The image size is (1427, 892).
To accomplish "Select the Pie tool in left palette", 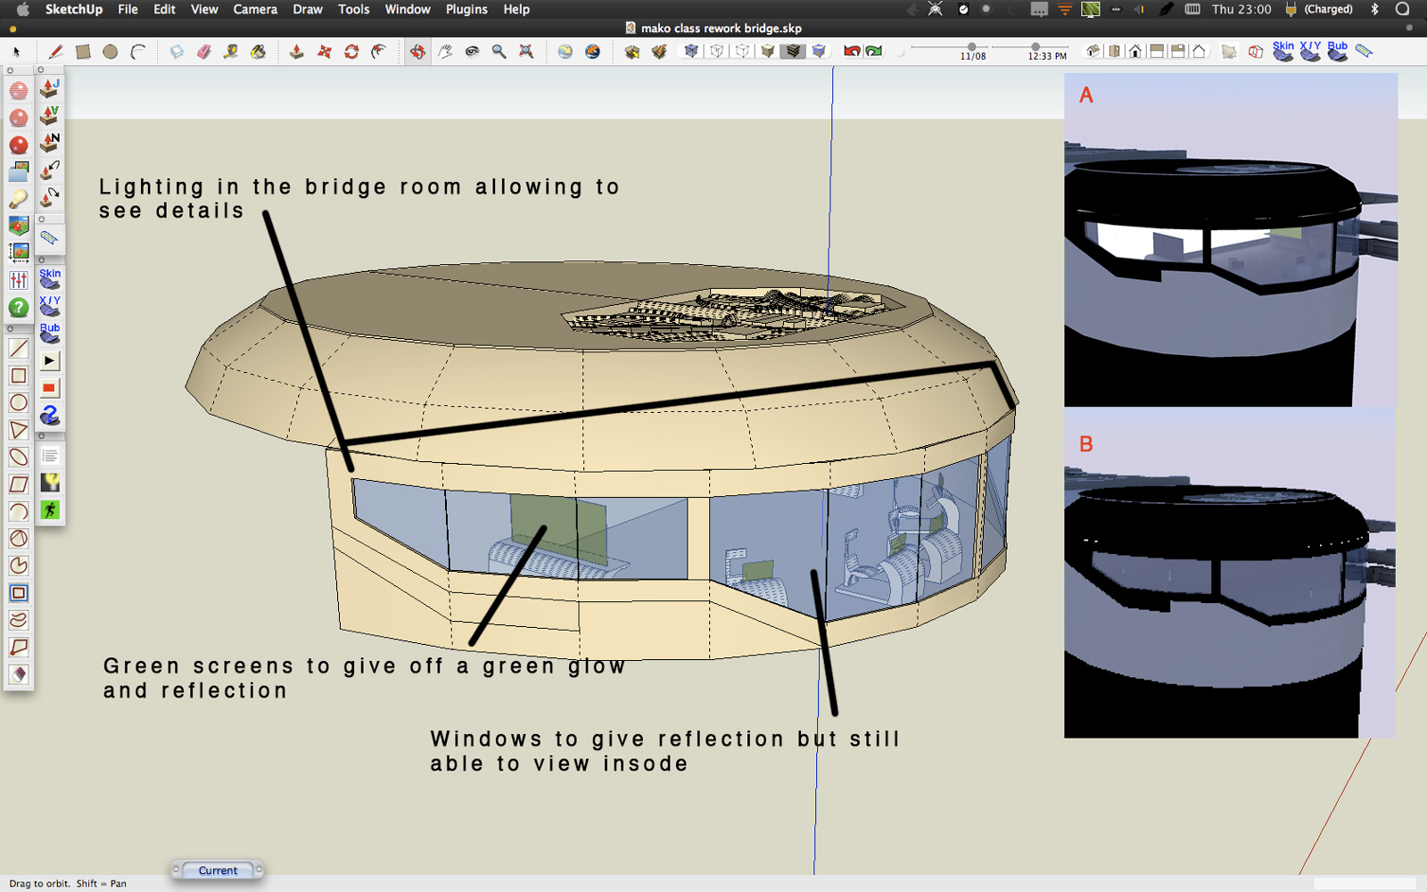I will tap(19, 566).
